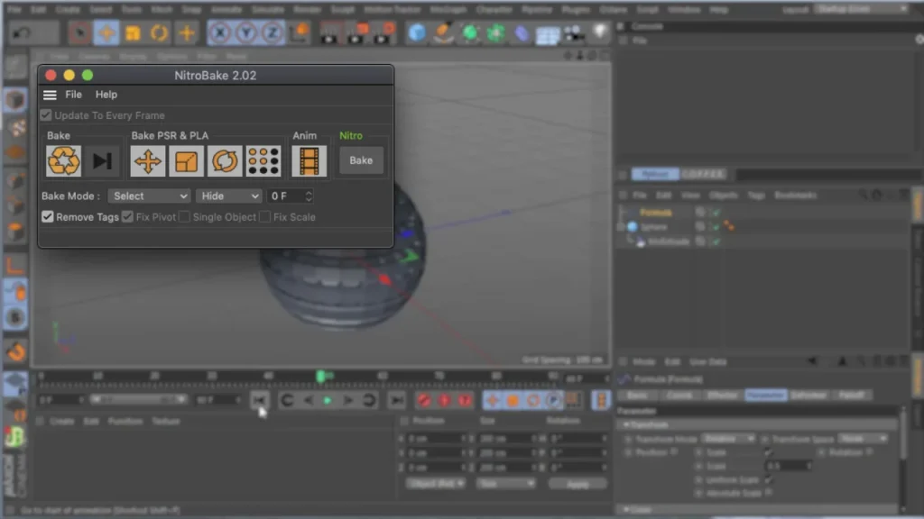Click the Render View clapper icon
This screenshot has width=924, height=519.
click(329, 33)
